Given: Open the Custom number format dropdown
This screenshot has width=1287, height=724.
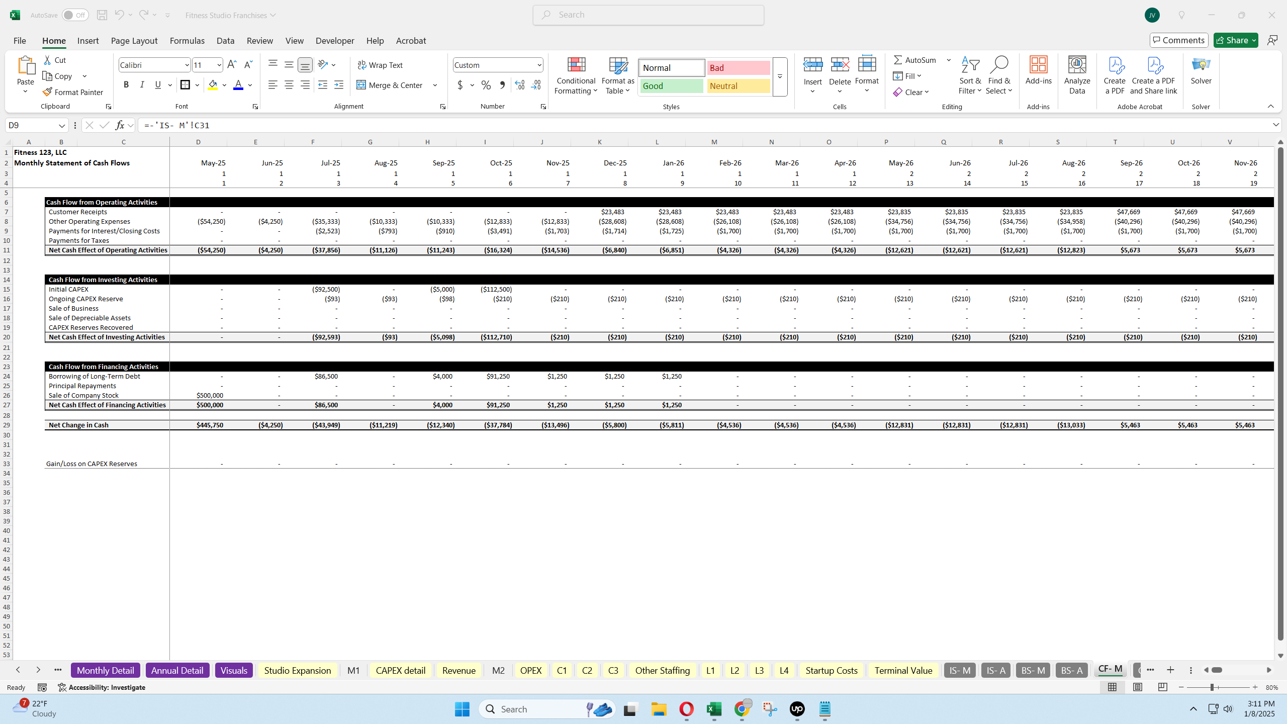Looking at the screenshot, I should (539, 65).
